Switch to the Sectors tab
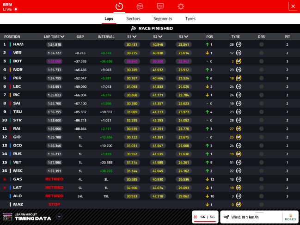The height and width of the screenshot is (225, 300). tap(134, 19)
